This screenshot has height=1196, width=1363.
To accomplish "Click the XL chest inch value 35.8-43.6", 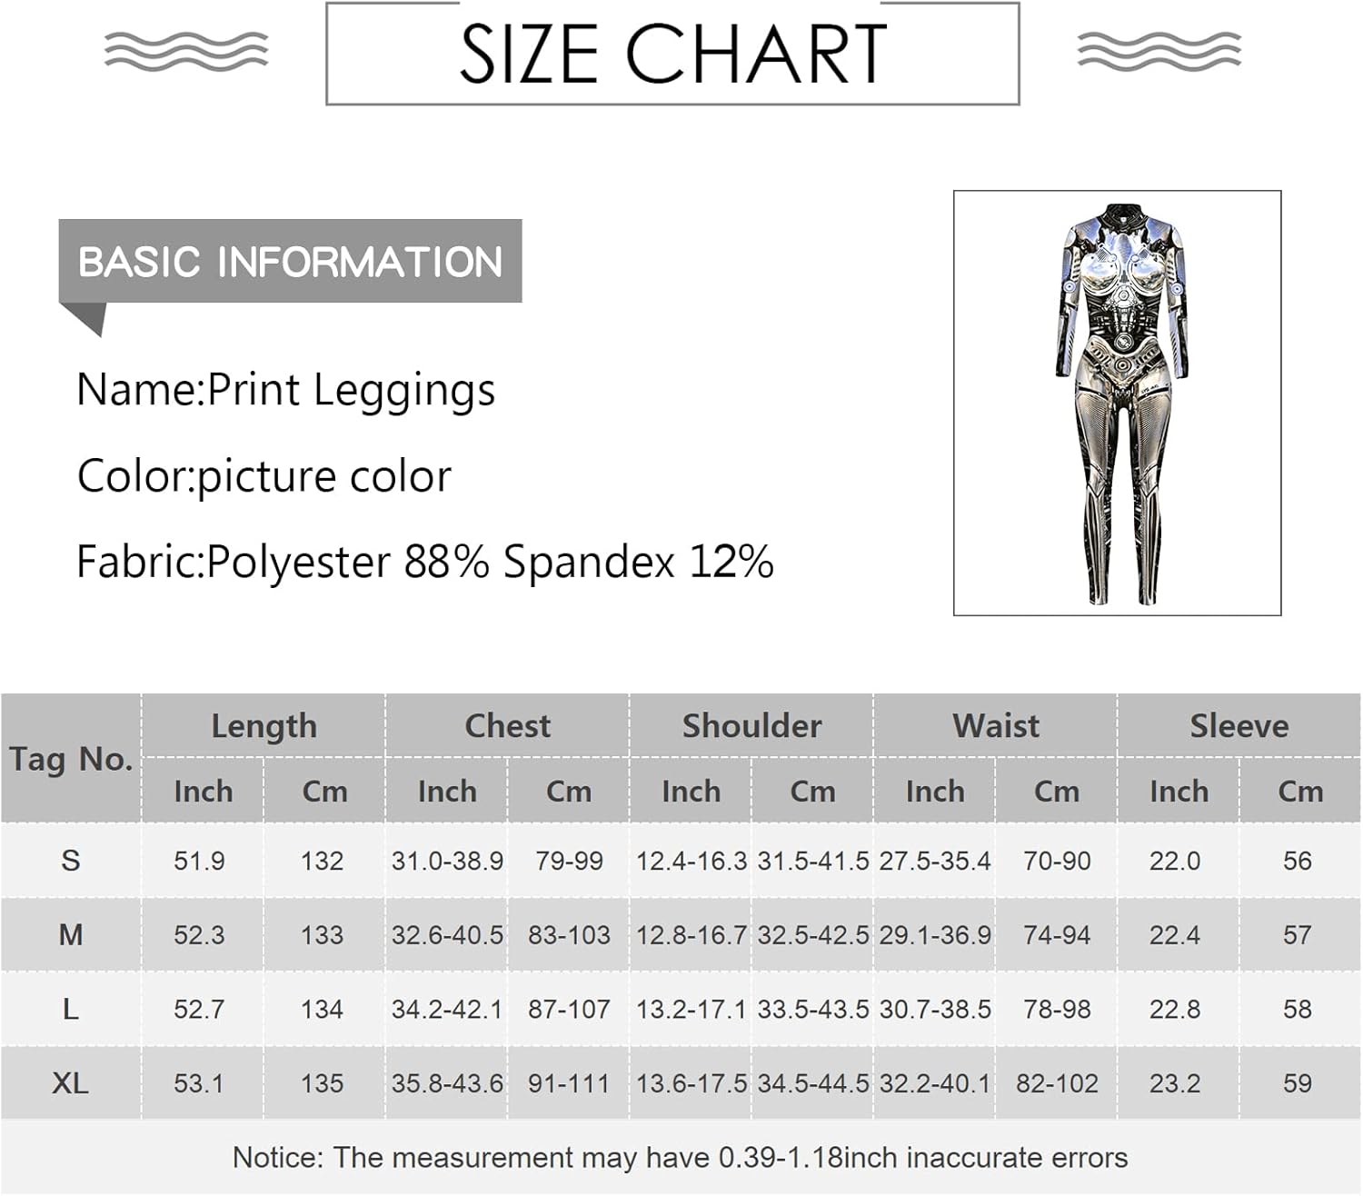I will pyautogui.click(x=447, y=1083).
